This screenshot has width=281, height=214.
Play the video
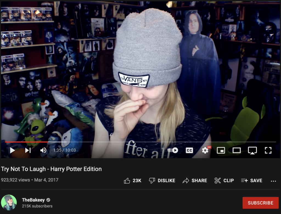(x=12, y=150)
